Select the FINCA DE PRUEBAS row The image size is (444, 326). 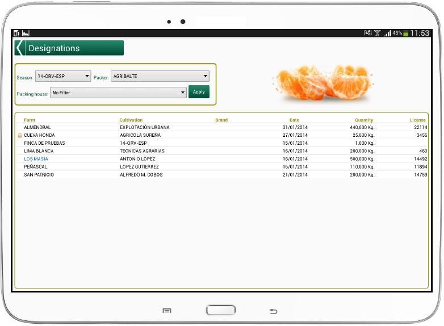click(222, 143)
